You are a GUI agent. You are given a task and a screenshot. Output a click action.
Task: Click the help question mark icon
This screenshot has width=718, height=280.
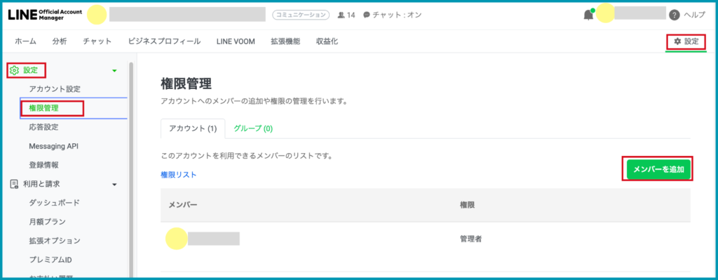(x=674, y=15)
